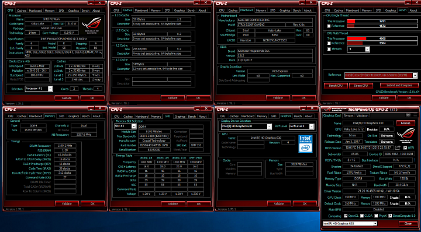Screen dimensions: 421x232
Task: Click single thread This Processor score bar
Action: [382, 21]
